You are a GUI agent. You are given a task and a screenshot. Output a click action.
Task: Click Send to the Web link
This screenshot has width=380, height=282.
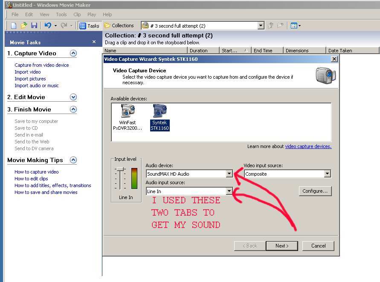pos(32,142)
